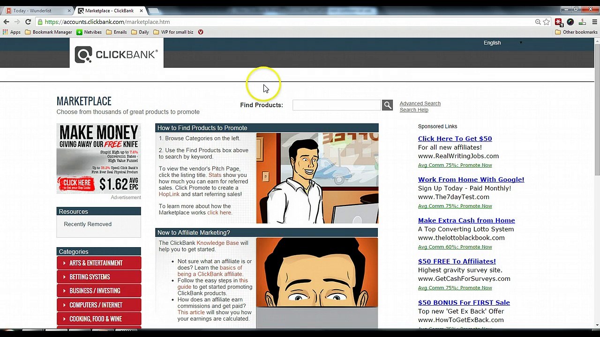
Task: Open the Knowledge Base link
Action: pos(217,243)
